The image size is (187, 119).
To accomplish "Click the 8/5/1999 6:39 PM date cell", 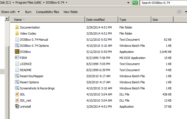I will pyautogui.click(x=98, y=70).
